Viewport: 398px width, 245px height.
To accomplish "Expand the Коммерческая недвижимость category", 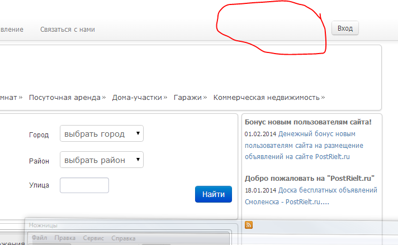I will 268,97.
